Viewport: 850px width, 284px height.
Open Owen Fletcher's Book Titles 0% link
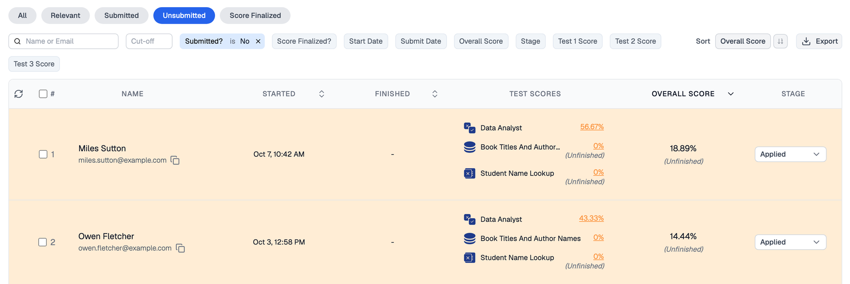(598, 237)
